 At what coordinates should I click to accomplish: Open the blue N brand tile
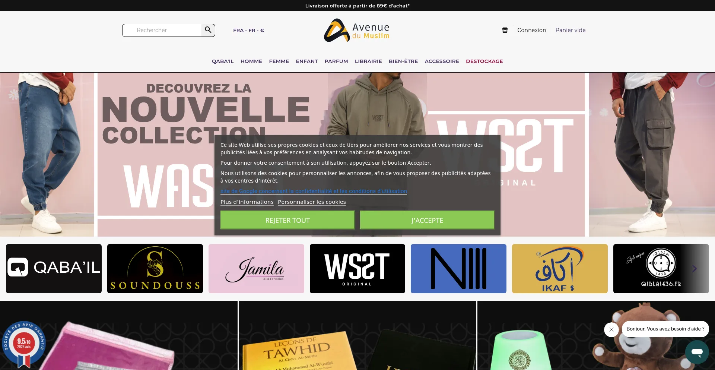(458, 269)
